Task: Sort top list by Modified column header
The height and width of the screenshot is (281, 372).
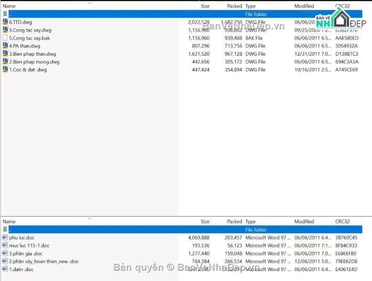Action: (304, 6)
